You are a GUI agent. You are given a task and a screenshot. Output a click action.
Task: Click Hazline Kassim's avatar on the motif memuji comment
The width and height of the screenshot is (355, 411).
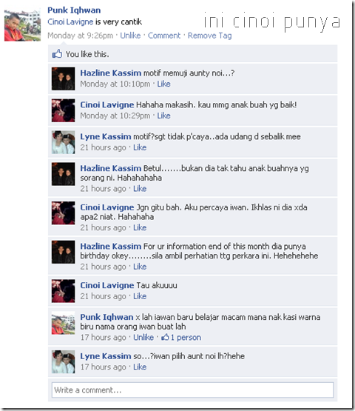pos(63,78)
